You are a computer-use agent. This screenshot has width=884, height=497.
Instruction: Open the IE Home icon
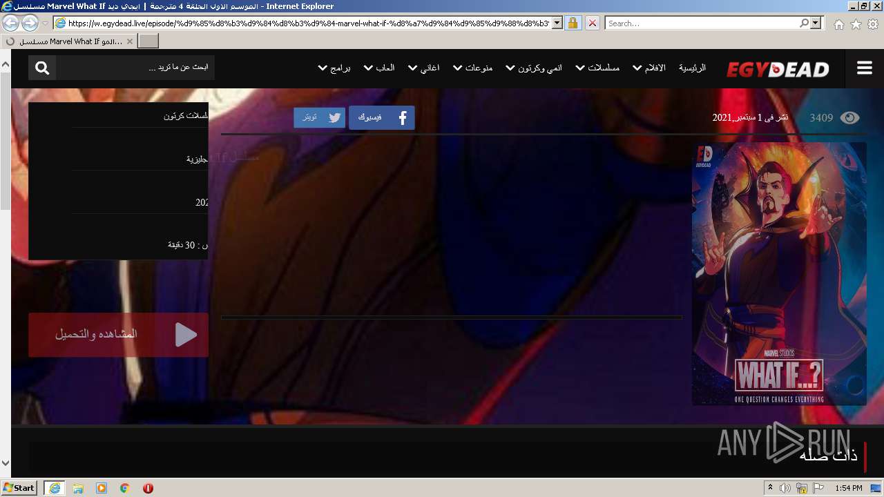click(x=838, y=23)
